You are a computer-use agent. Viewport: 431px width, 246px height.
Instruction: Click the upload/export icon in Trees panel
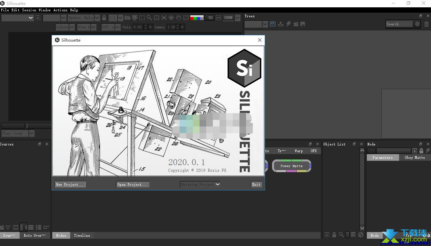point(281,24)
